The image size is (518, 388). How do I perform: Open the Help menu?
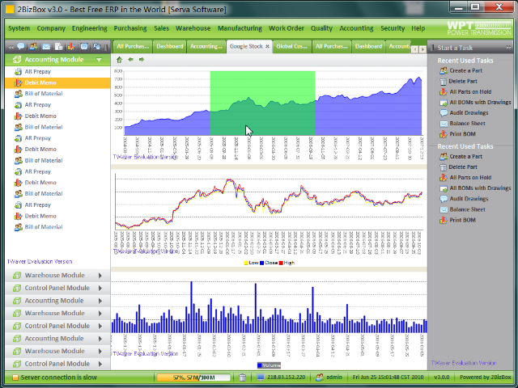point(418,28)
